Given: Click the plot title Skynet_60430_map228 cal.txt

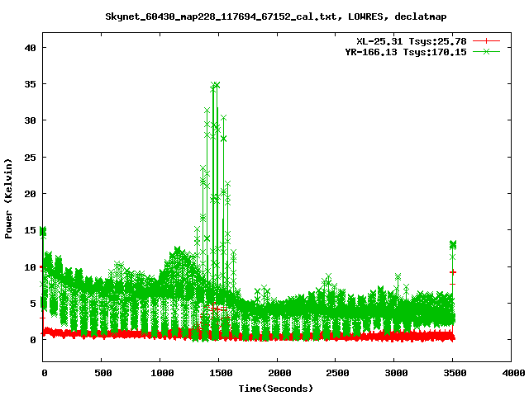Looking at the screenshot, I should point(276,16).
